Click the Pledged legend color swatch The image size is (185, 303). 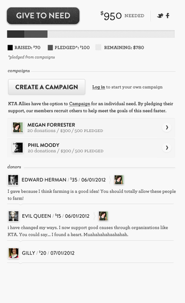(x=51, y=47)
